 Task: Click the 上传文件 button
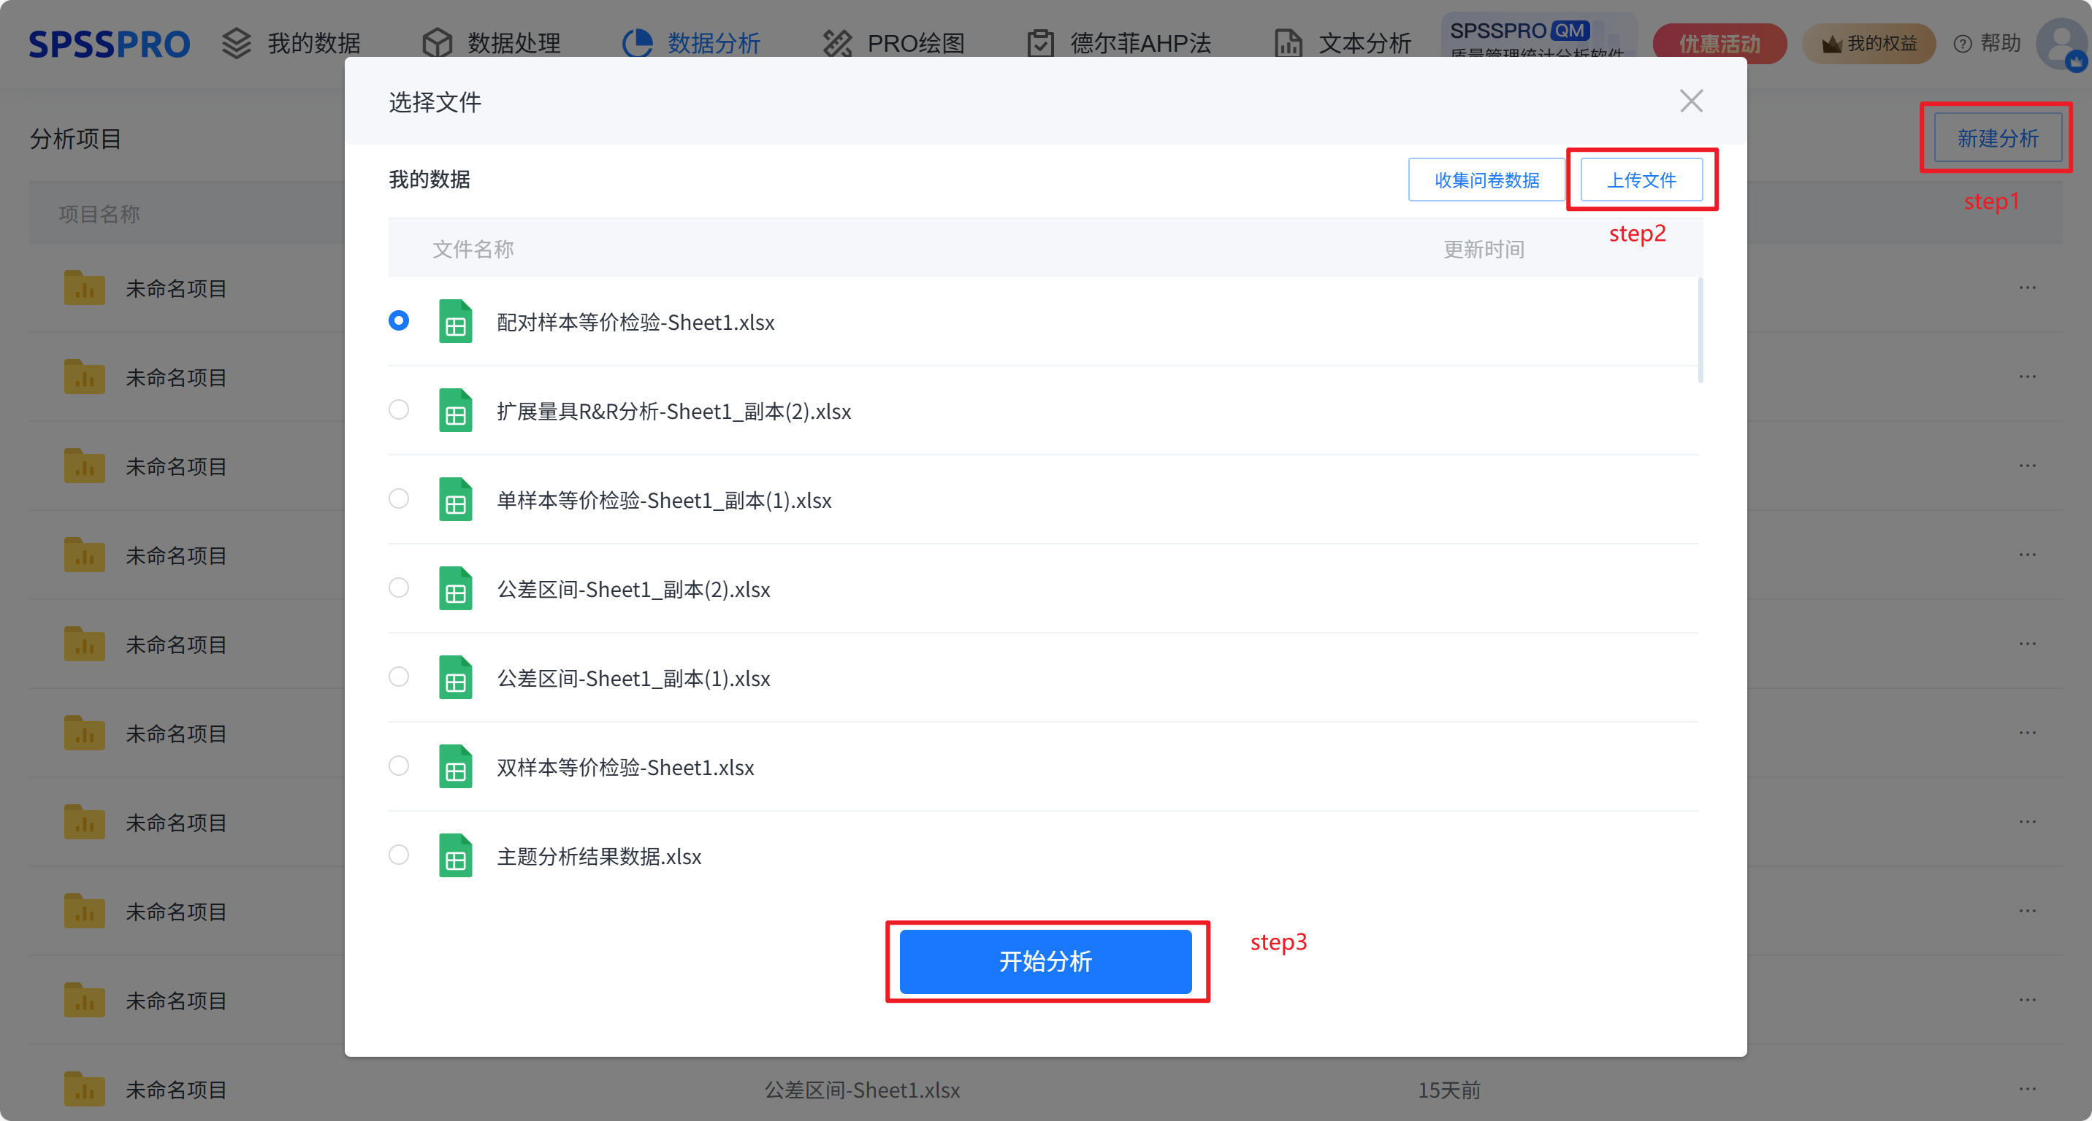(1641, 180)
